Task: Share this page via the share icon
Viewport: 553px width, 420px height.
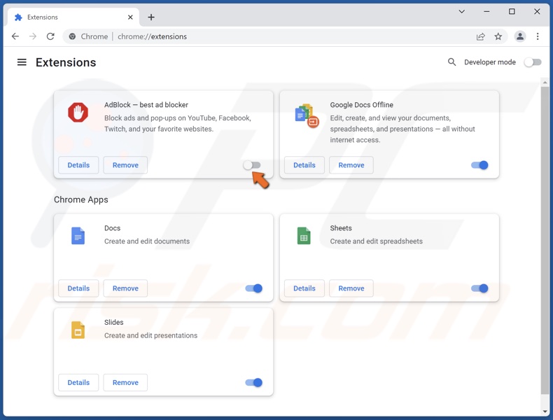Action: click(x=480, y=36)
